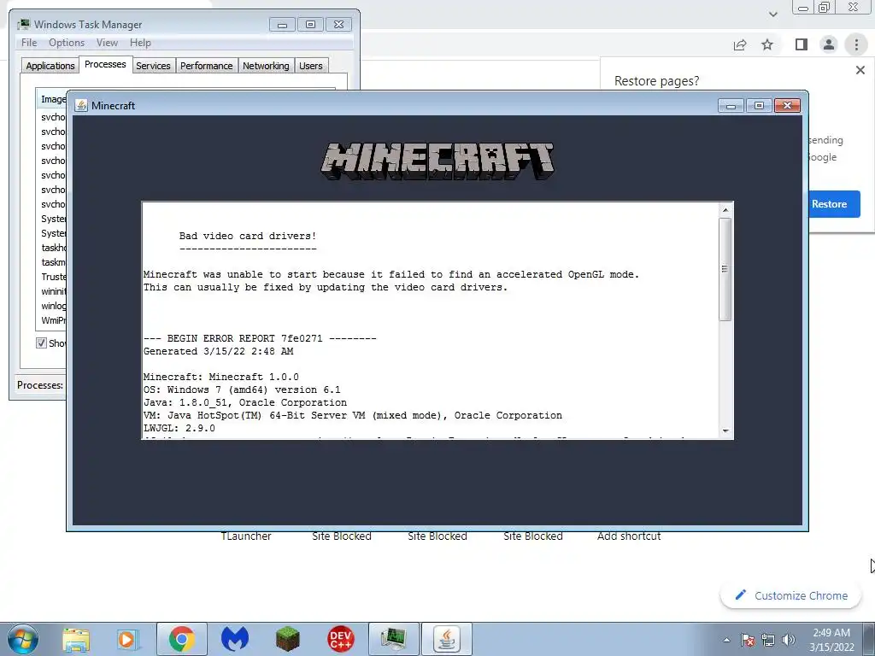
Task: Select the Processes tab
Action: (105, 64)
